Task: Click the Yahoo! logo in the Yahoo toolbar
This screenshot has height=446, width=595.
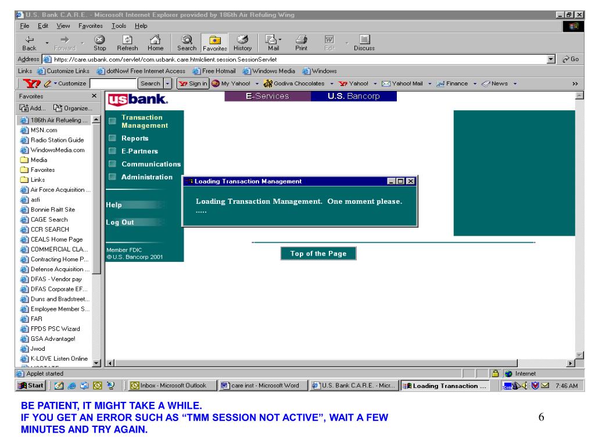Action: click(31, 84)
